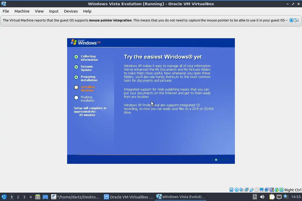This screenshot has width=302, height=201.
Task: Open the file manager taskbar icon
Action: coord(38,197)
